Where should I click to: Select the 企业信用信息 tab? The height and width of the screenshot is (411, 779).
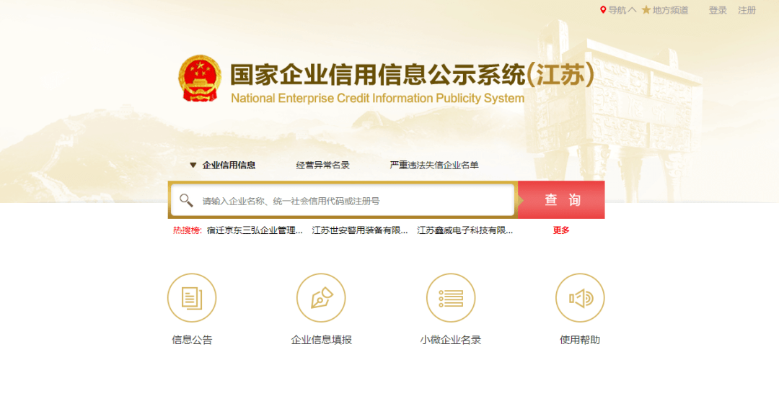click(229, 165)
